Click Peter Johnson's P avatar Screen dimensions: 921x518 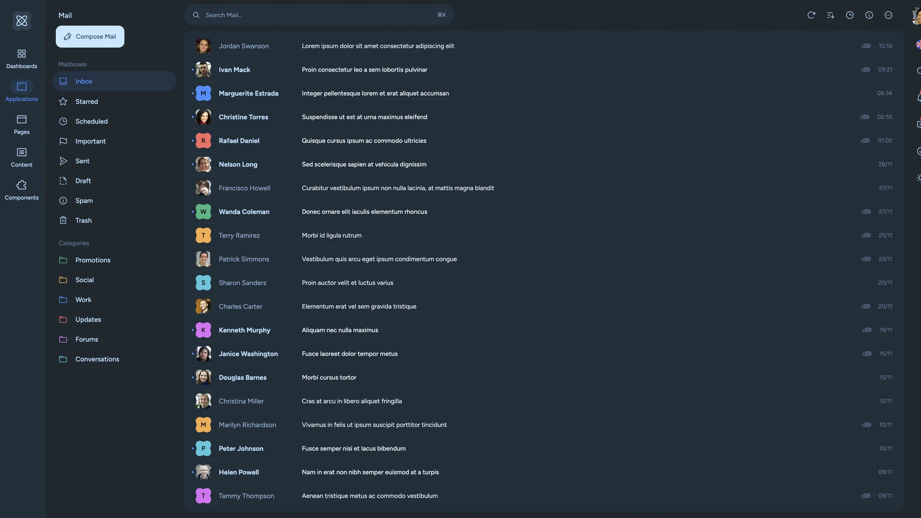coord(203,448)
